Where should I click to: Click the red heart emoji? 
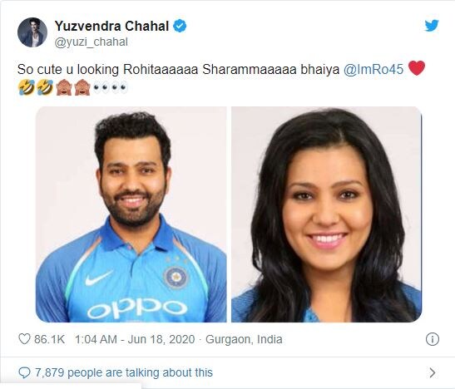pos(417,68)
